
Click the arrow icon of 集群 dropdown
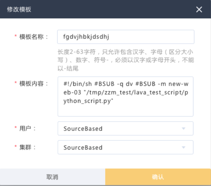[183, 147]
